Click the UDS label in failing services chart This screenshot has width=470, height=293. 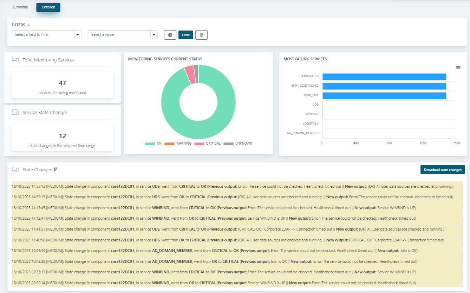315,105
